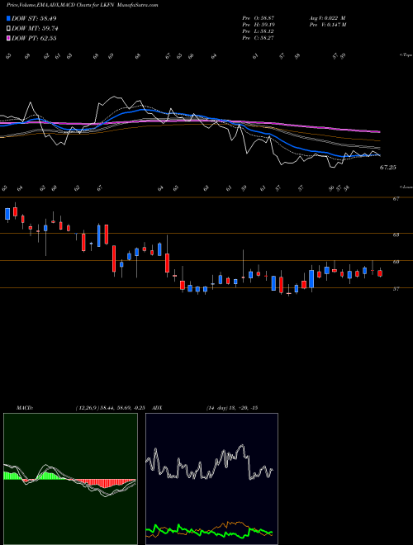Click the 60 price axis label
The image size is (413, 545).
[x=396, y=262]
